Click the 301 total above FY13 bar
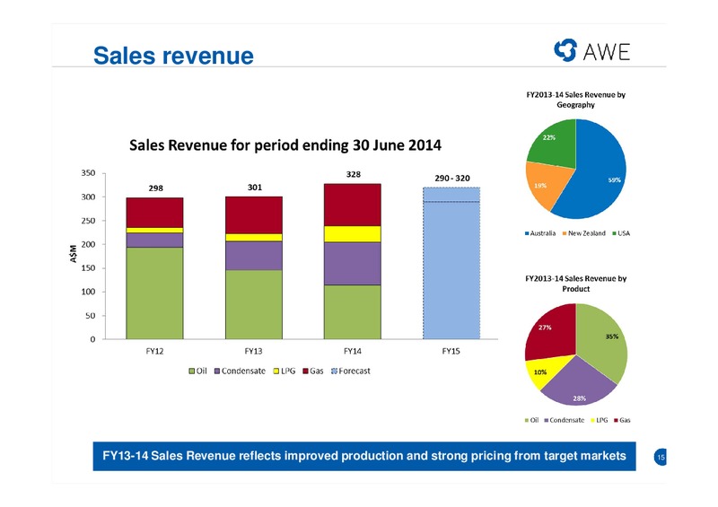 click(x=255, y=188)
